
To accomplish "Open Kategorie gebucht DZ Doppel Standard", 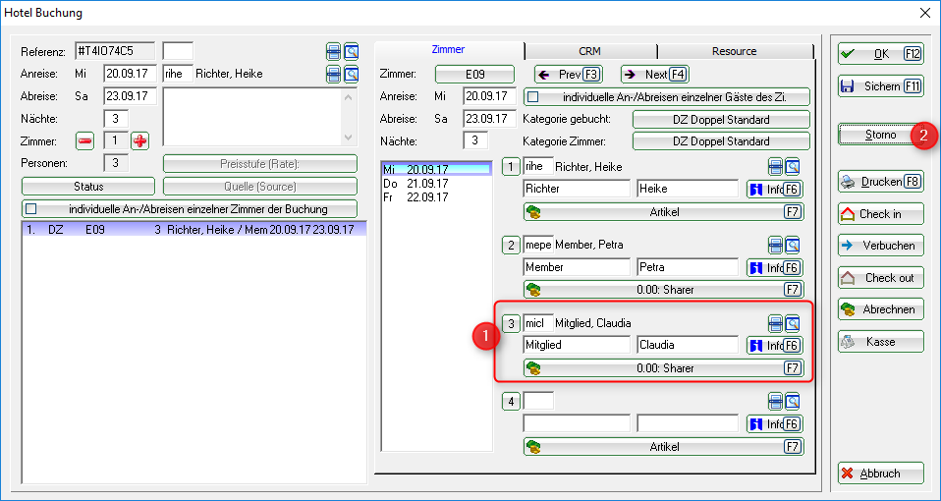I will [721, 120].
